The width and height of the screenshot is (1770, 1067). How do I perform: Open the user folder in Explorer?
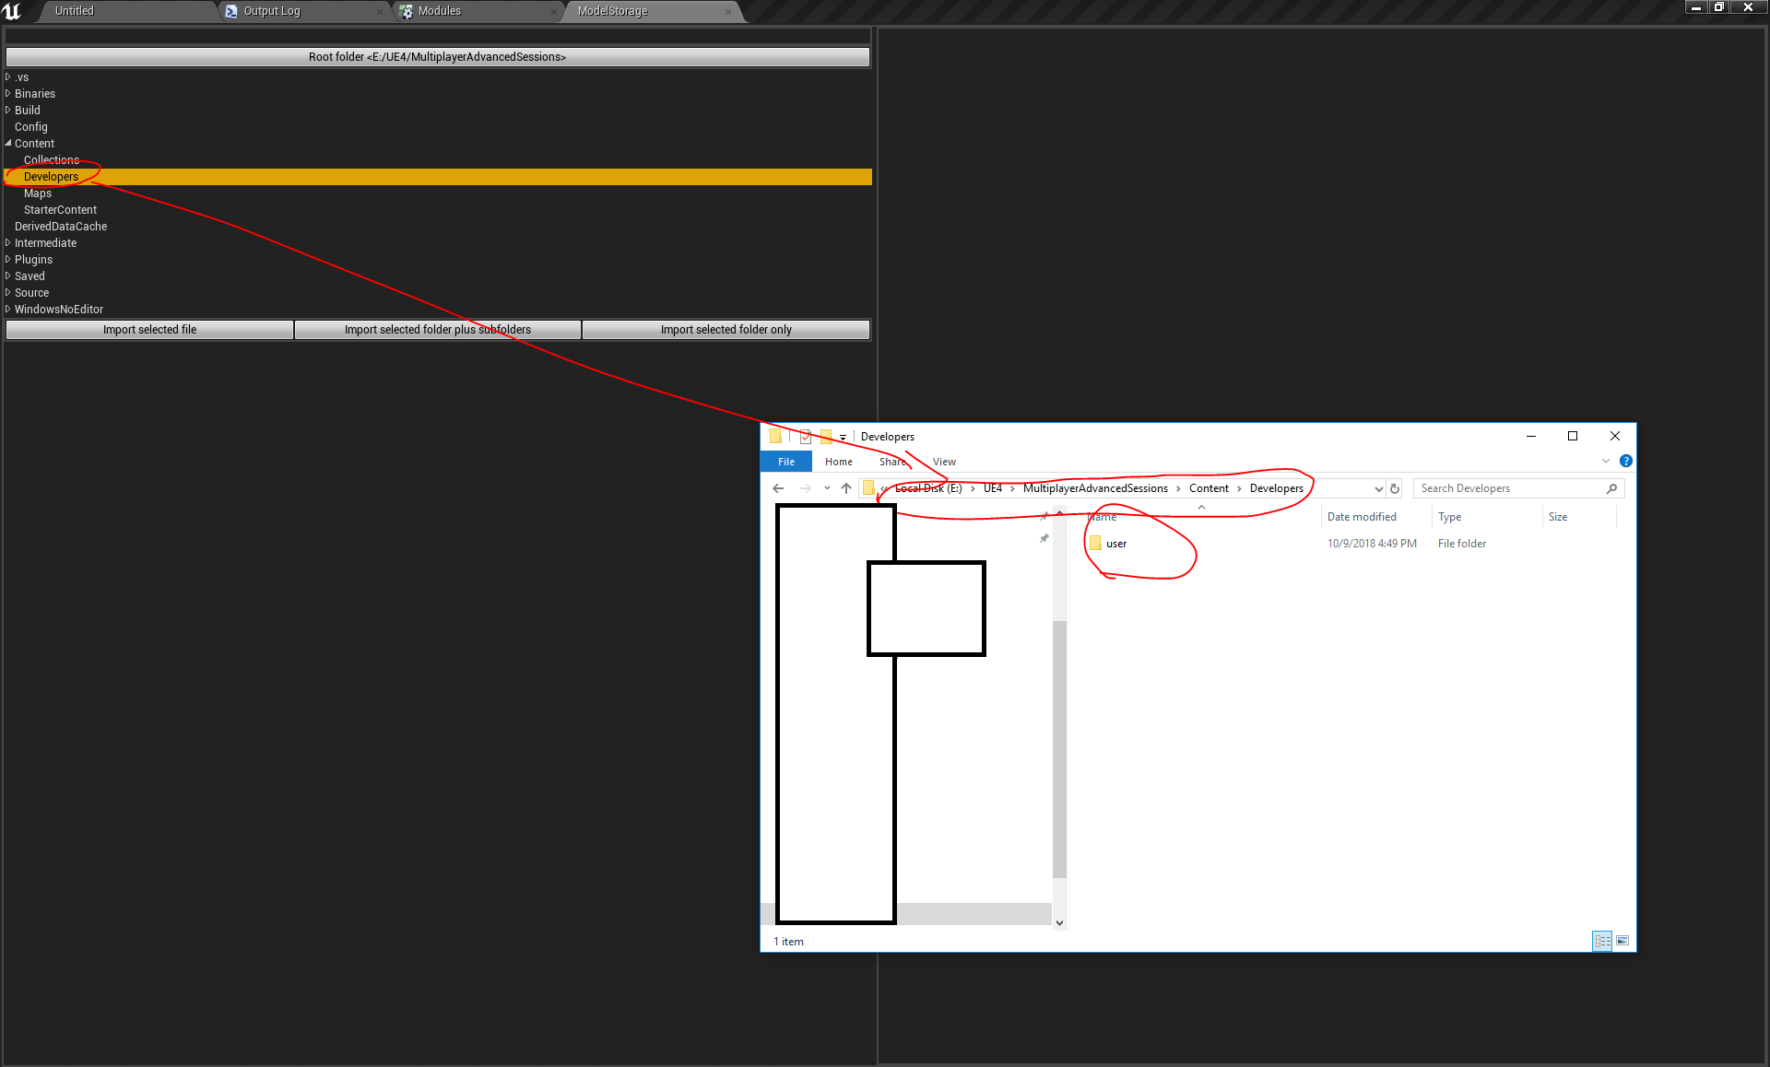1116,543
